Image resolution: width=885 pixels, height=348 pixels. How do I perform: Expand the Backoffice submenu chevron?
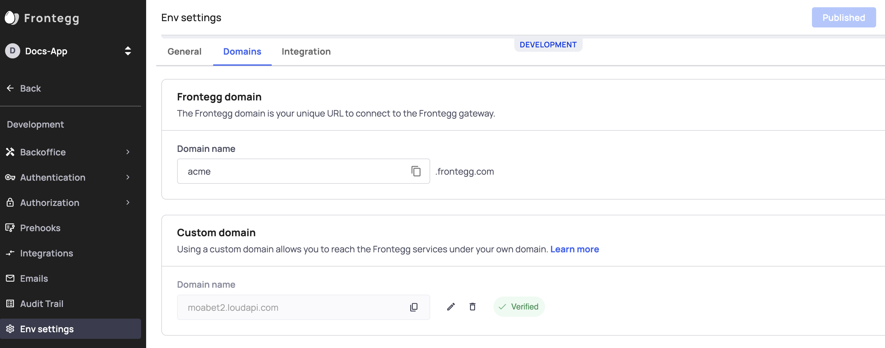tap(128, 152)
